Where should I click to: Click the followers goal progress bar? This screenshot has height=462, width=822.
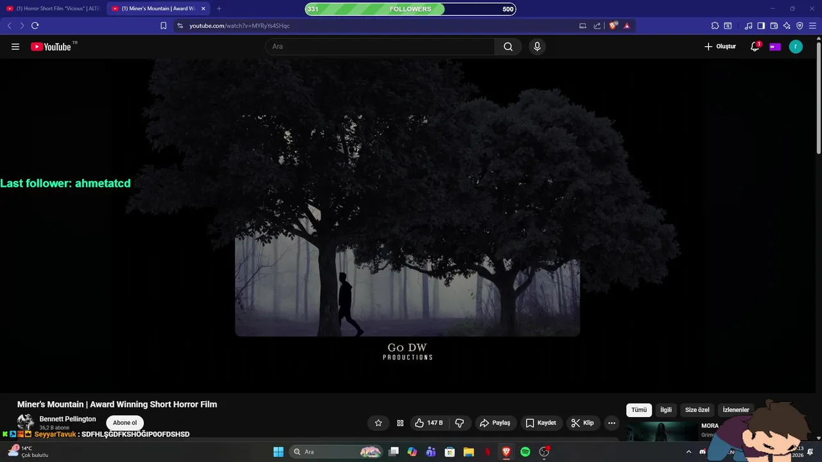coord(410,9)
